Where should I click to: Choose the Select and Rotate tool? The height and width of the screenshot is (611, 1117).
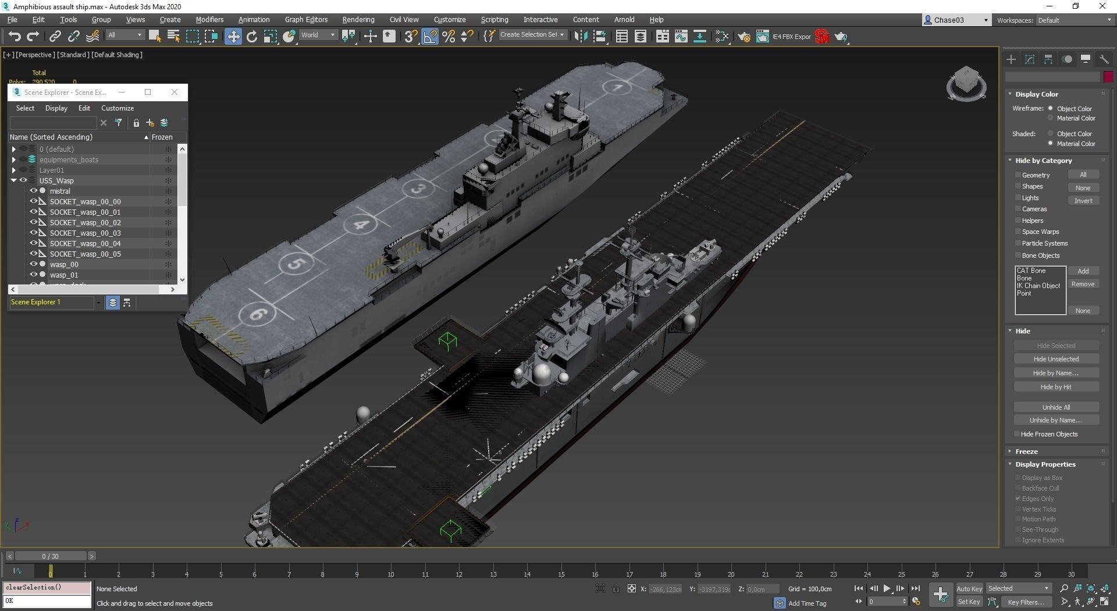pos(252,36)
